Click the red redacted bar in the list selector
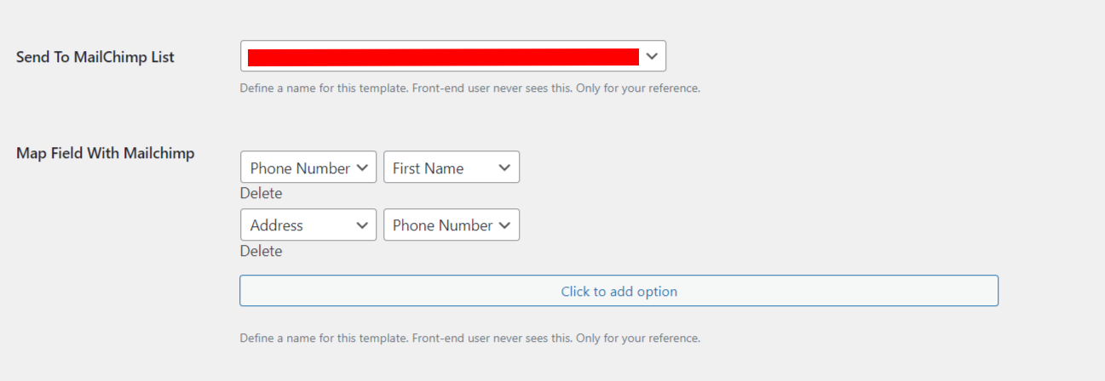This screenshot has height=381, width=1105. 443,57
